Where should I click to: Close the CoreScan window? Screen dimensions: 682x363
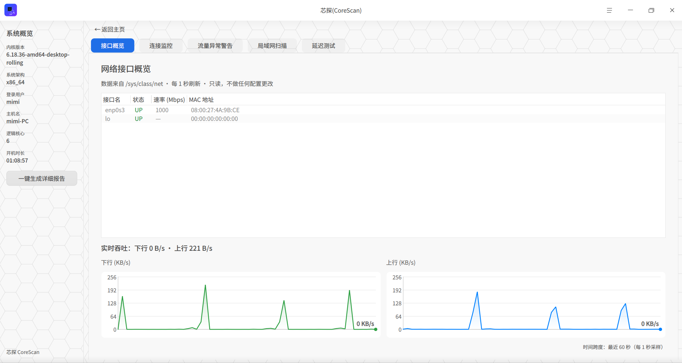click(x=672, y=10)
